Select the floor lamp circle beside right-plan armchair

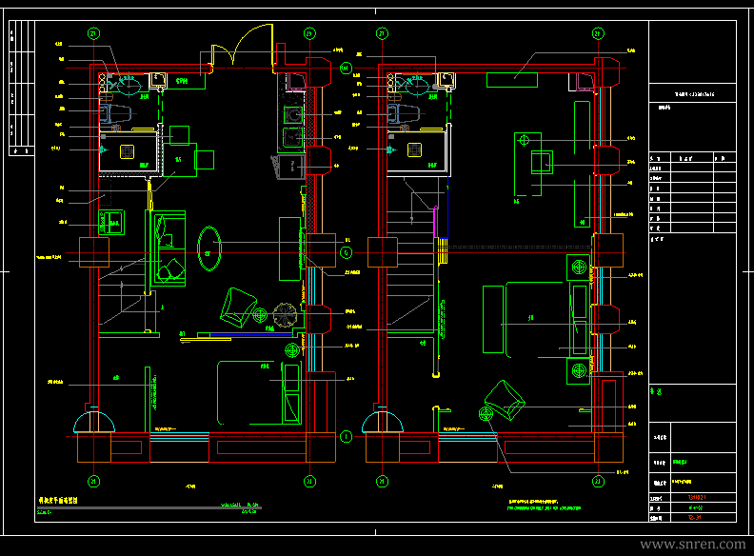click(x=486, y=413)
